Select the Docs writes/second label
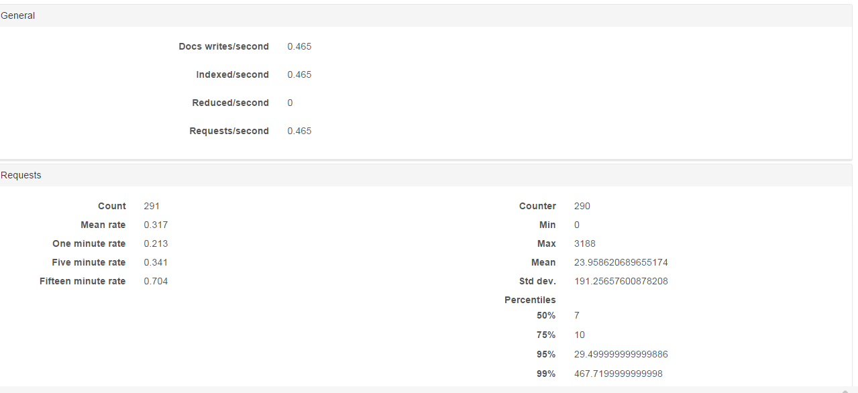The width and height of the screenshot is (858, 393). pyautogui.click(x=223, y=46)
